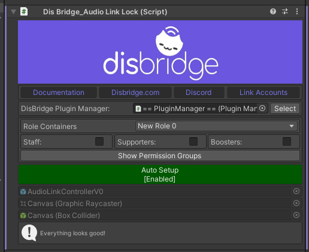Toggle the Supporters checkbox
This screenshot has width=309, height=252.
coord(193,142)
